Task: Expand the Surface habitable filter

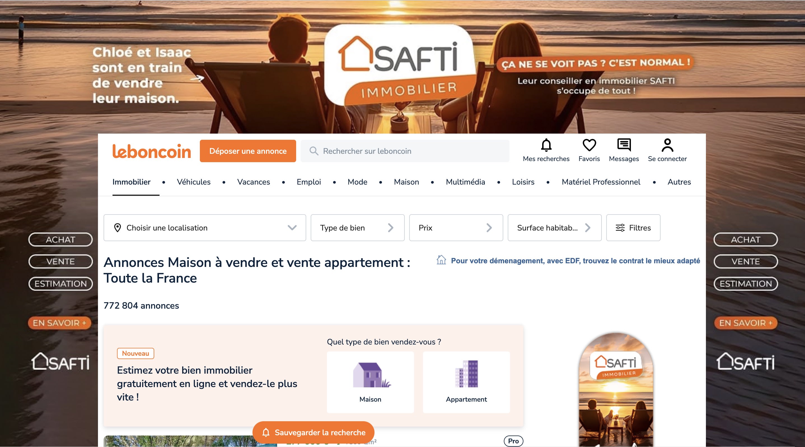Action: pos(554,228)
